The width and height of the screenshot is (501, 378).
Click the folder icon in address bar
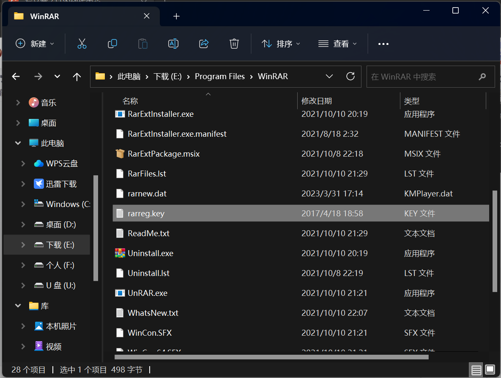point(100,76)
